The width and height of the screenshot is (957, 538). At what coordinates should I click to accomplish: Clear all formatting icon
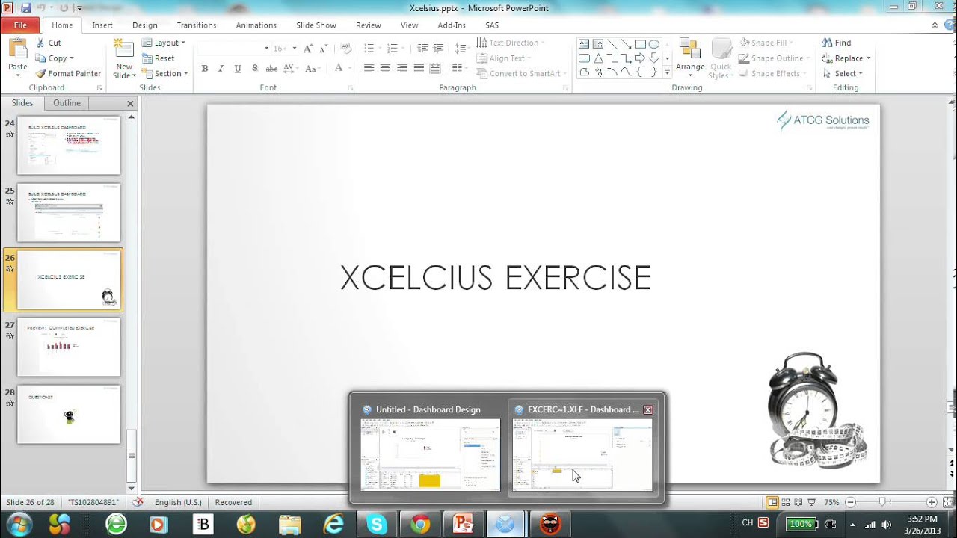345,48
